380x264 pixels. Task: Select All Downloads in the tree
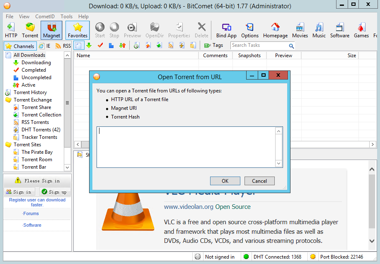point(29,55)
